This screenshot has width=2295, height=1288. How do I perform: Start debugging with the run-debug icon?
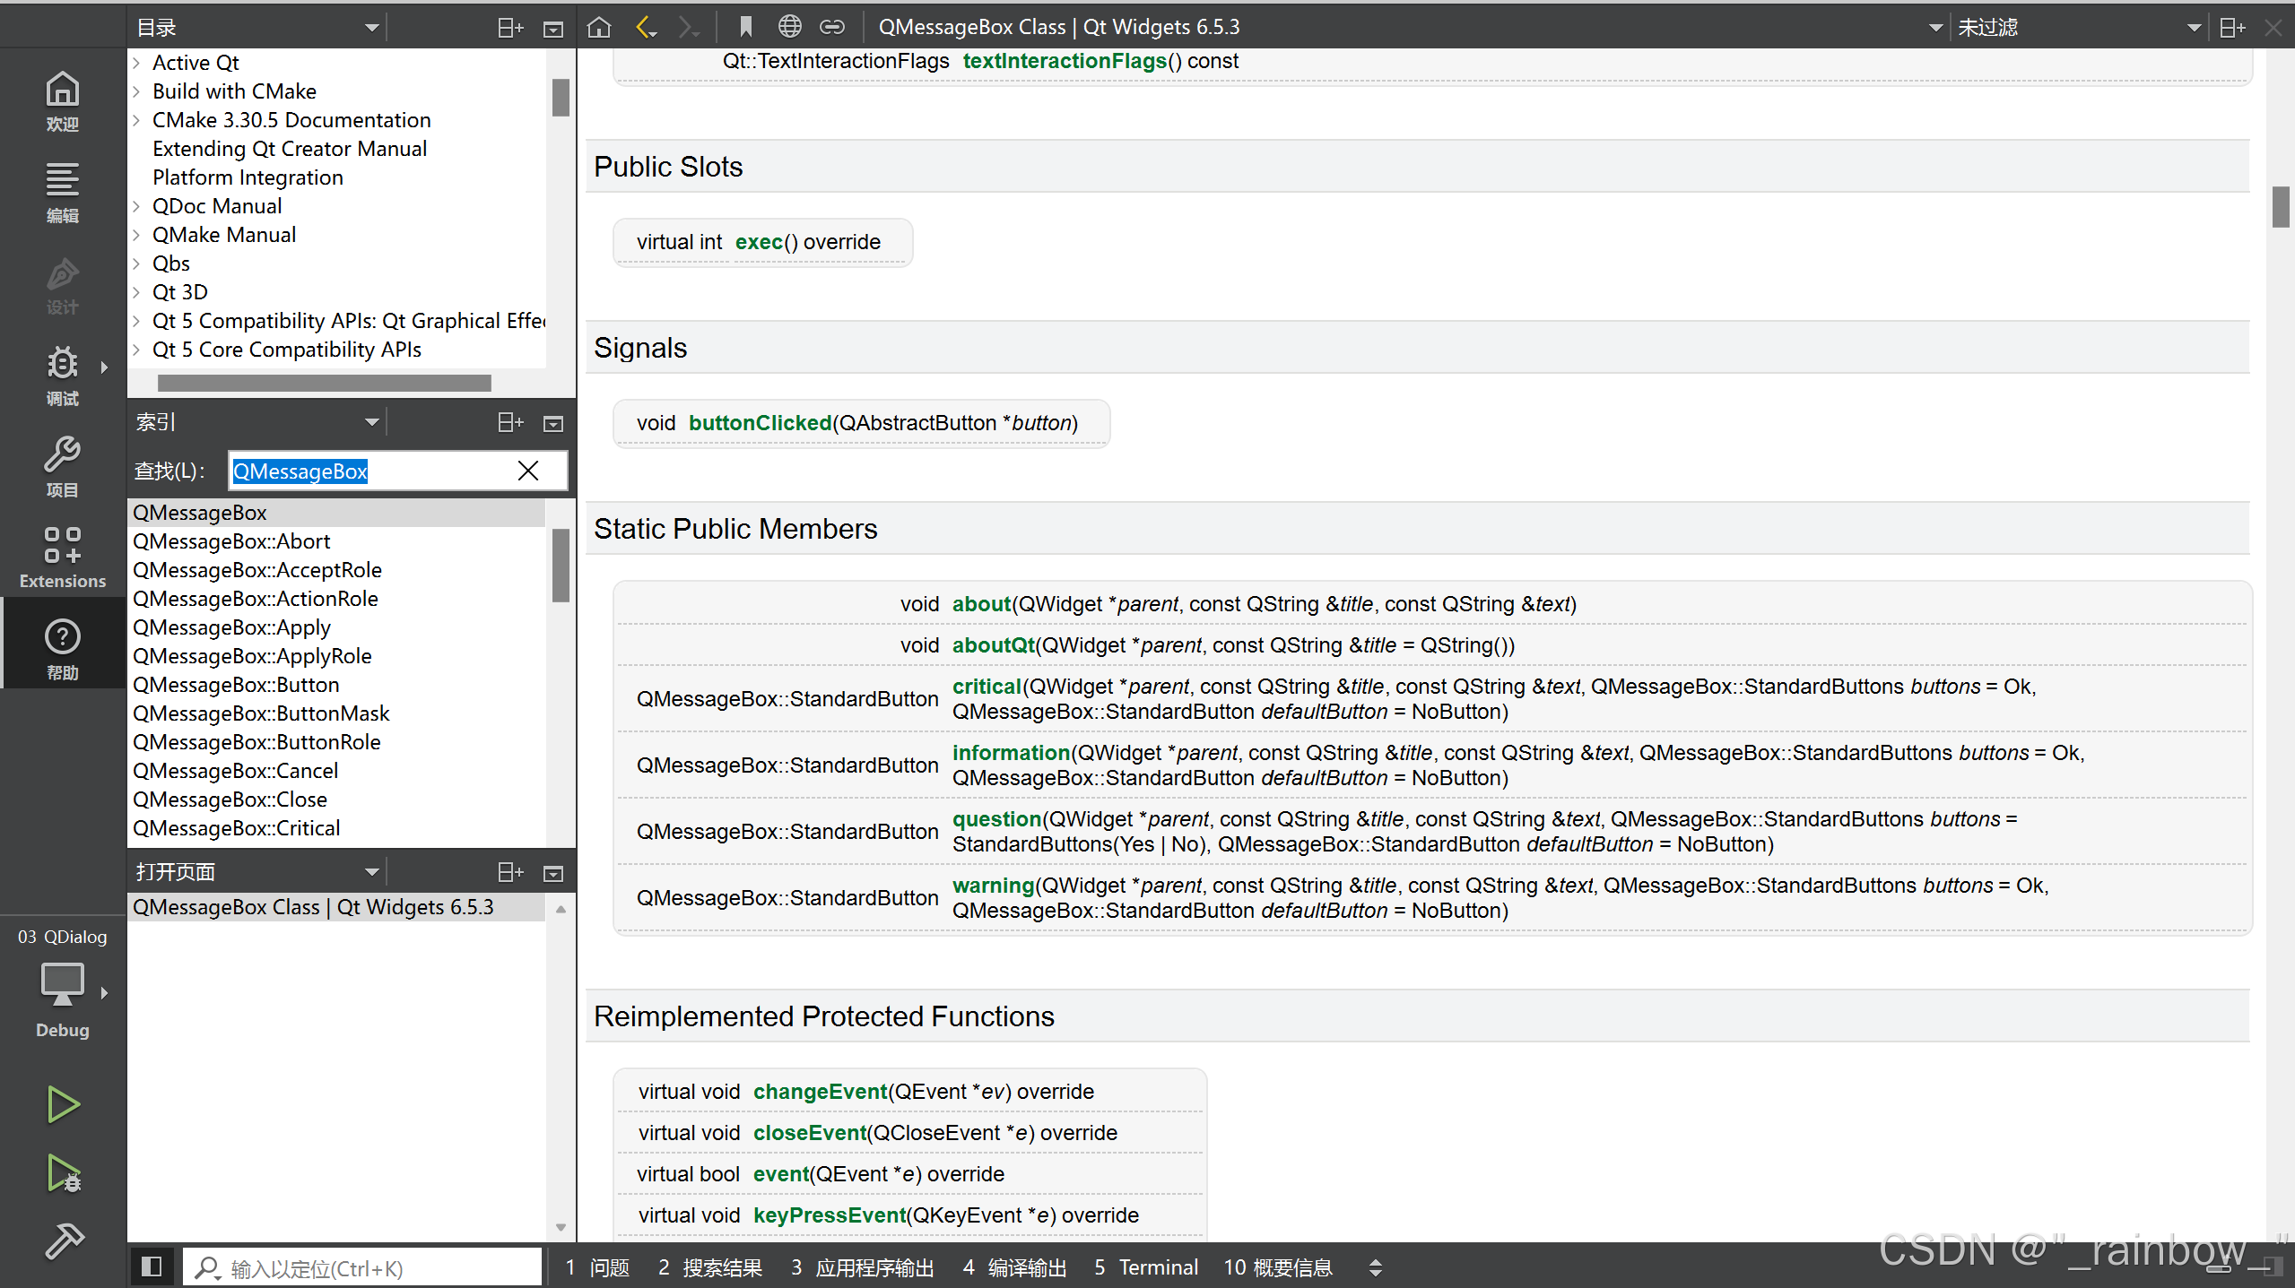click(x=63, y=1172)
